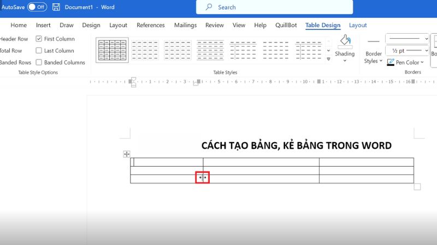Open the Draw tab
This screenshot has width=437, height=245.
tap(67, 25)
